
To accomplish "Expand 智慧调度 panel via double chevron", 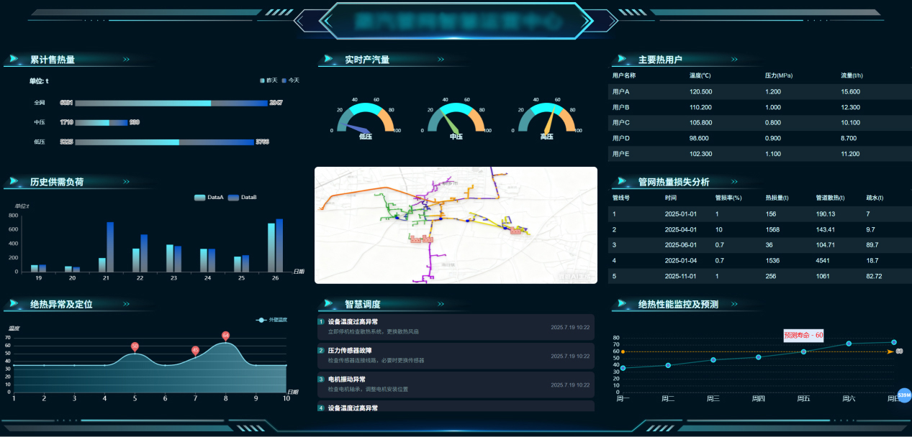I will pos(441,304).
